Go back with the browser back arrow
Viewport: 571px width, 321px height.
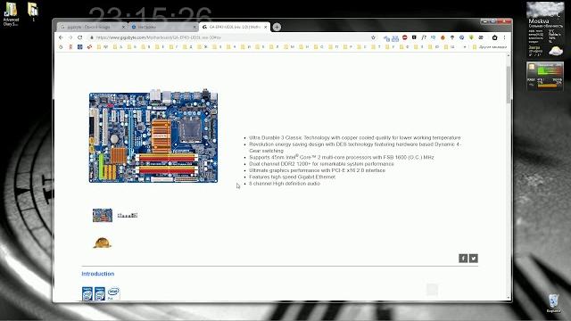(x=61, y=37)
